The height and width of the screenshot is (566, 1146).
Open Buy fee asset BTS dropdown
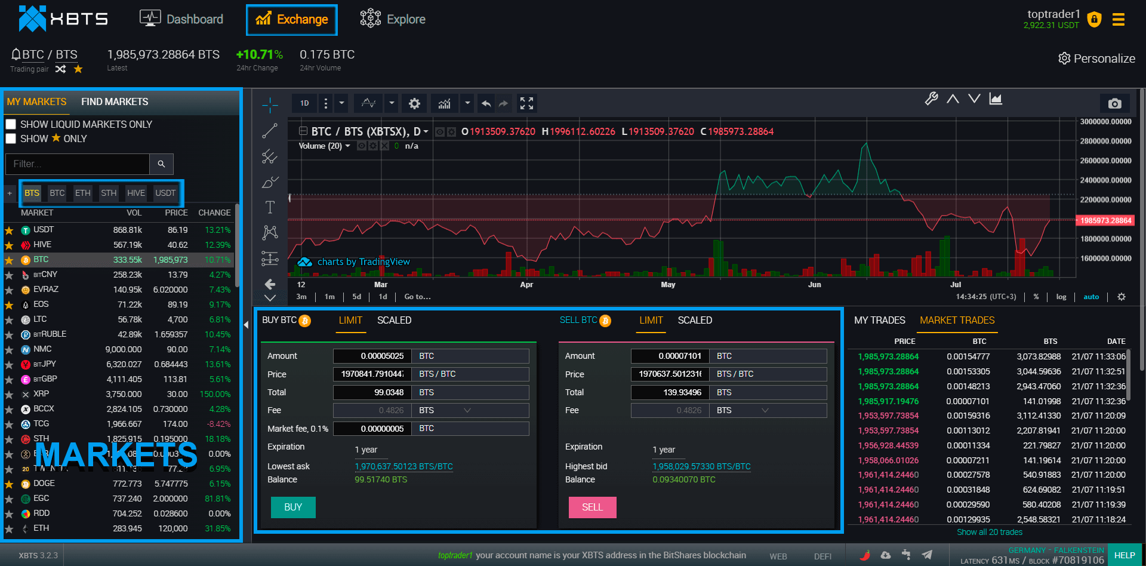(x=467, y=410)
